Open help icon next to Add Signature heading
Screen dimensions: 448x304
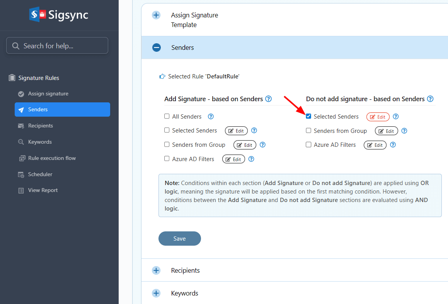pyautogui.click(x=268, y=99)
